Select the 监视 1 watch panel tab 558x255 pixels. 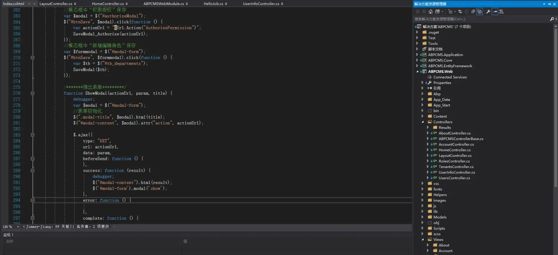[x=8, y=235]
